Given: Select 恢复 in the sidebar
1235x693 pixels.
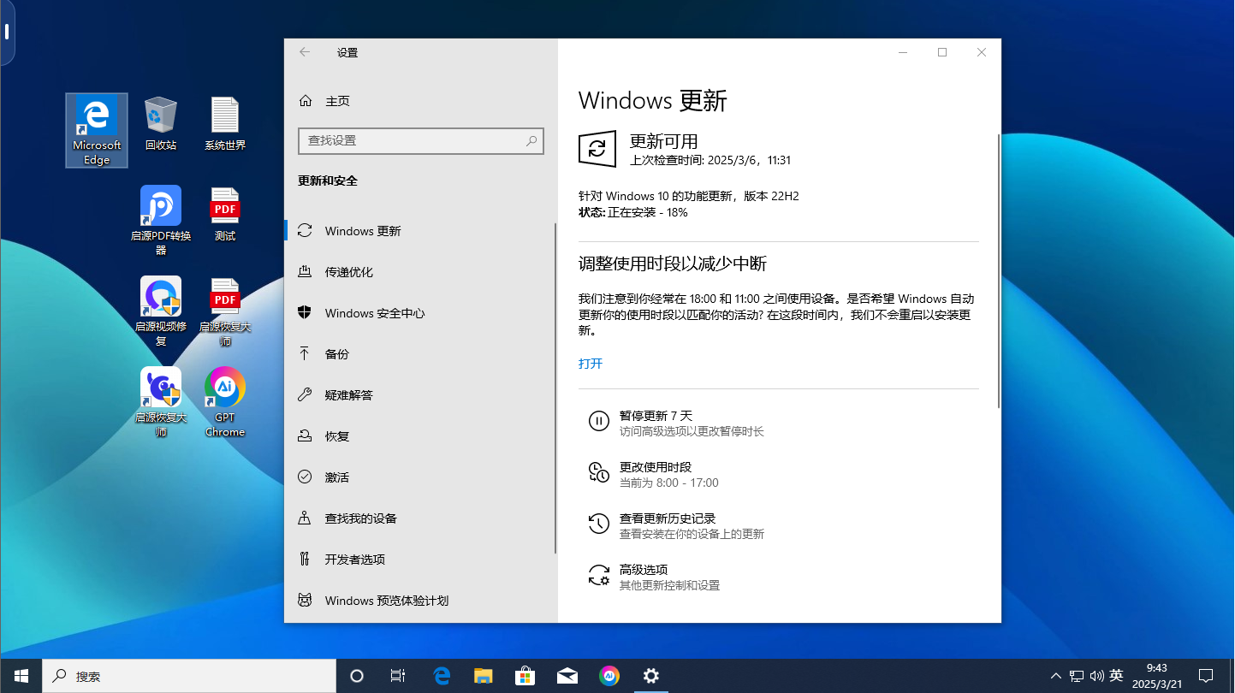Looking at the screenshot, I should [420, 436].
